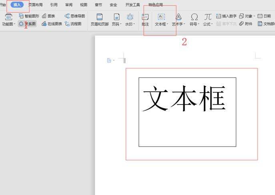Expand the 水印 dropdown arrow
Viewport: 275px width, 195px height.
click(134, 24)
